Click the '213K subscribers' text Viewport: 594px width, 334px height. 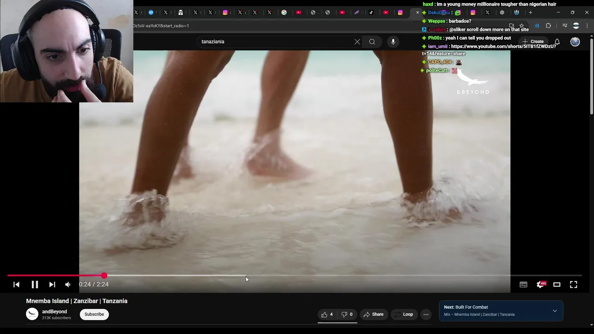pos(57,318)
